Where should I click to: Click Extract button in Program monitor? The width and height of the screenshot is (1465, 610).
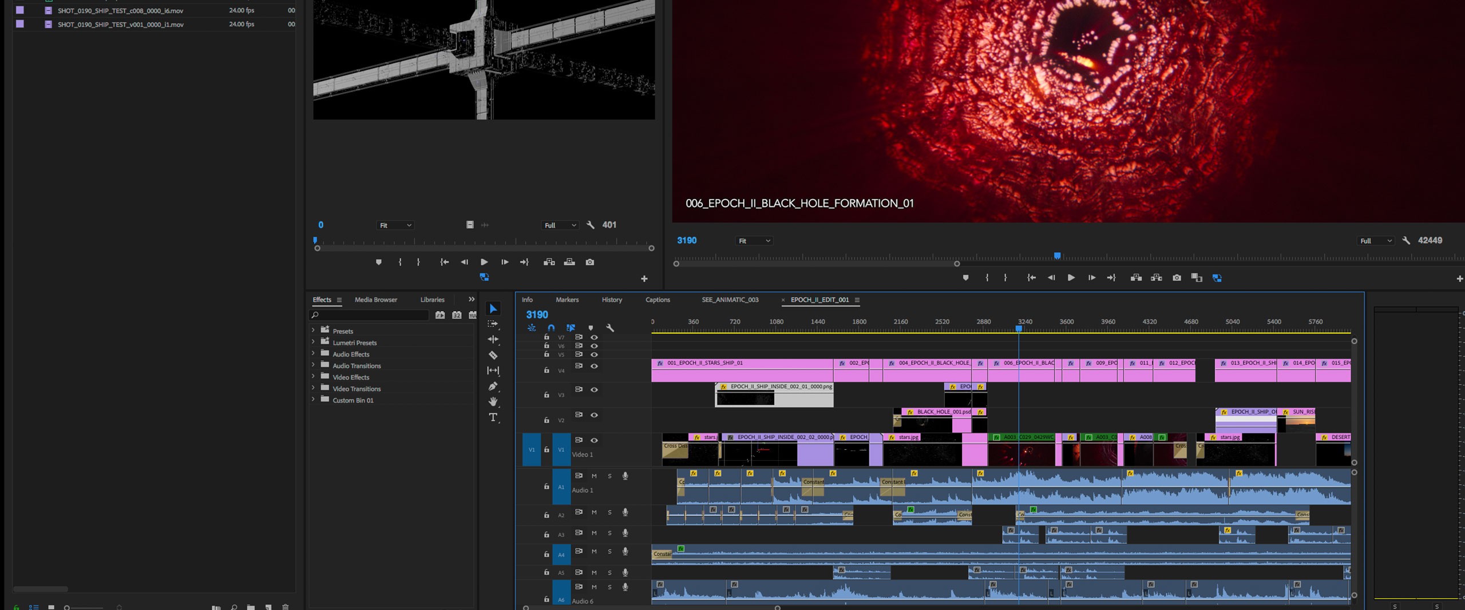[1157, 278]
